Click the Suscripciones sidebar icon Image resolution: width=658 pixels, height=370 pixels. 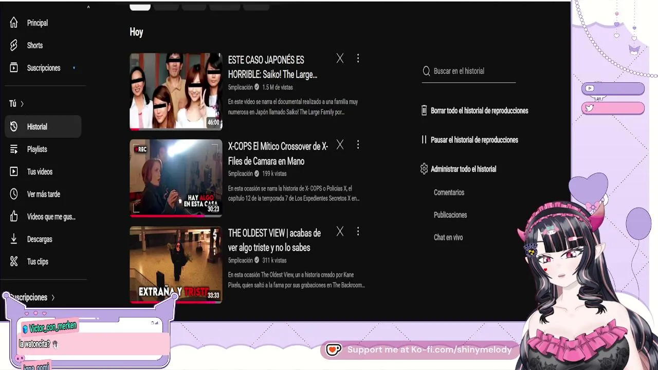(x=14, y=68)
